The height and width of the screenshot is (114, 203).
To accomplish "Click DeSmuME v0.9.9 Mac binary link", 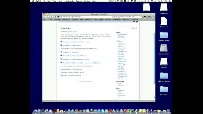I will pyautogui.click(x=72, y=46).
